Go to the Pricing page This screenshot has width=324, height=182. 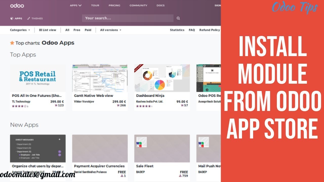tap(114, 5)
